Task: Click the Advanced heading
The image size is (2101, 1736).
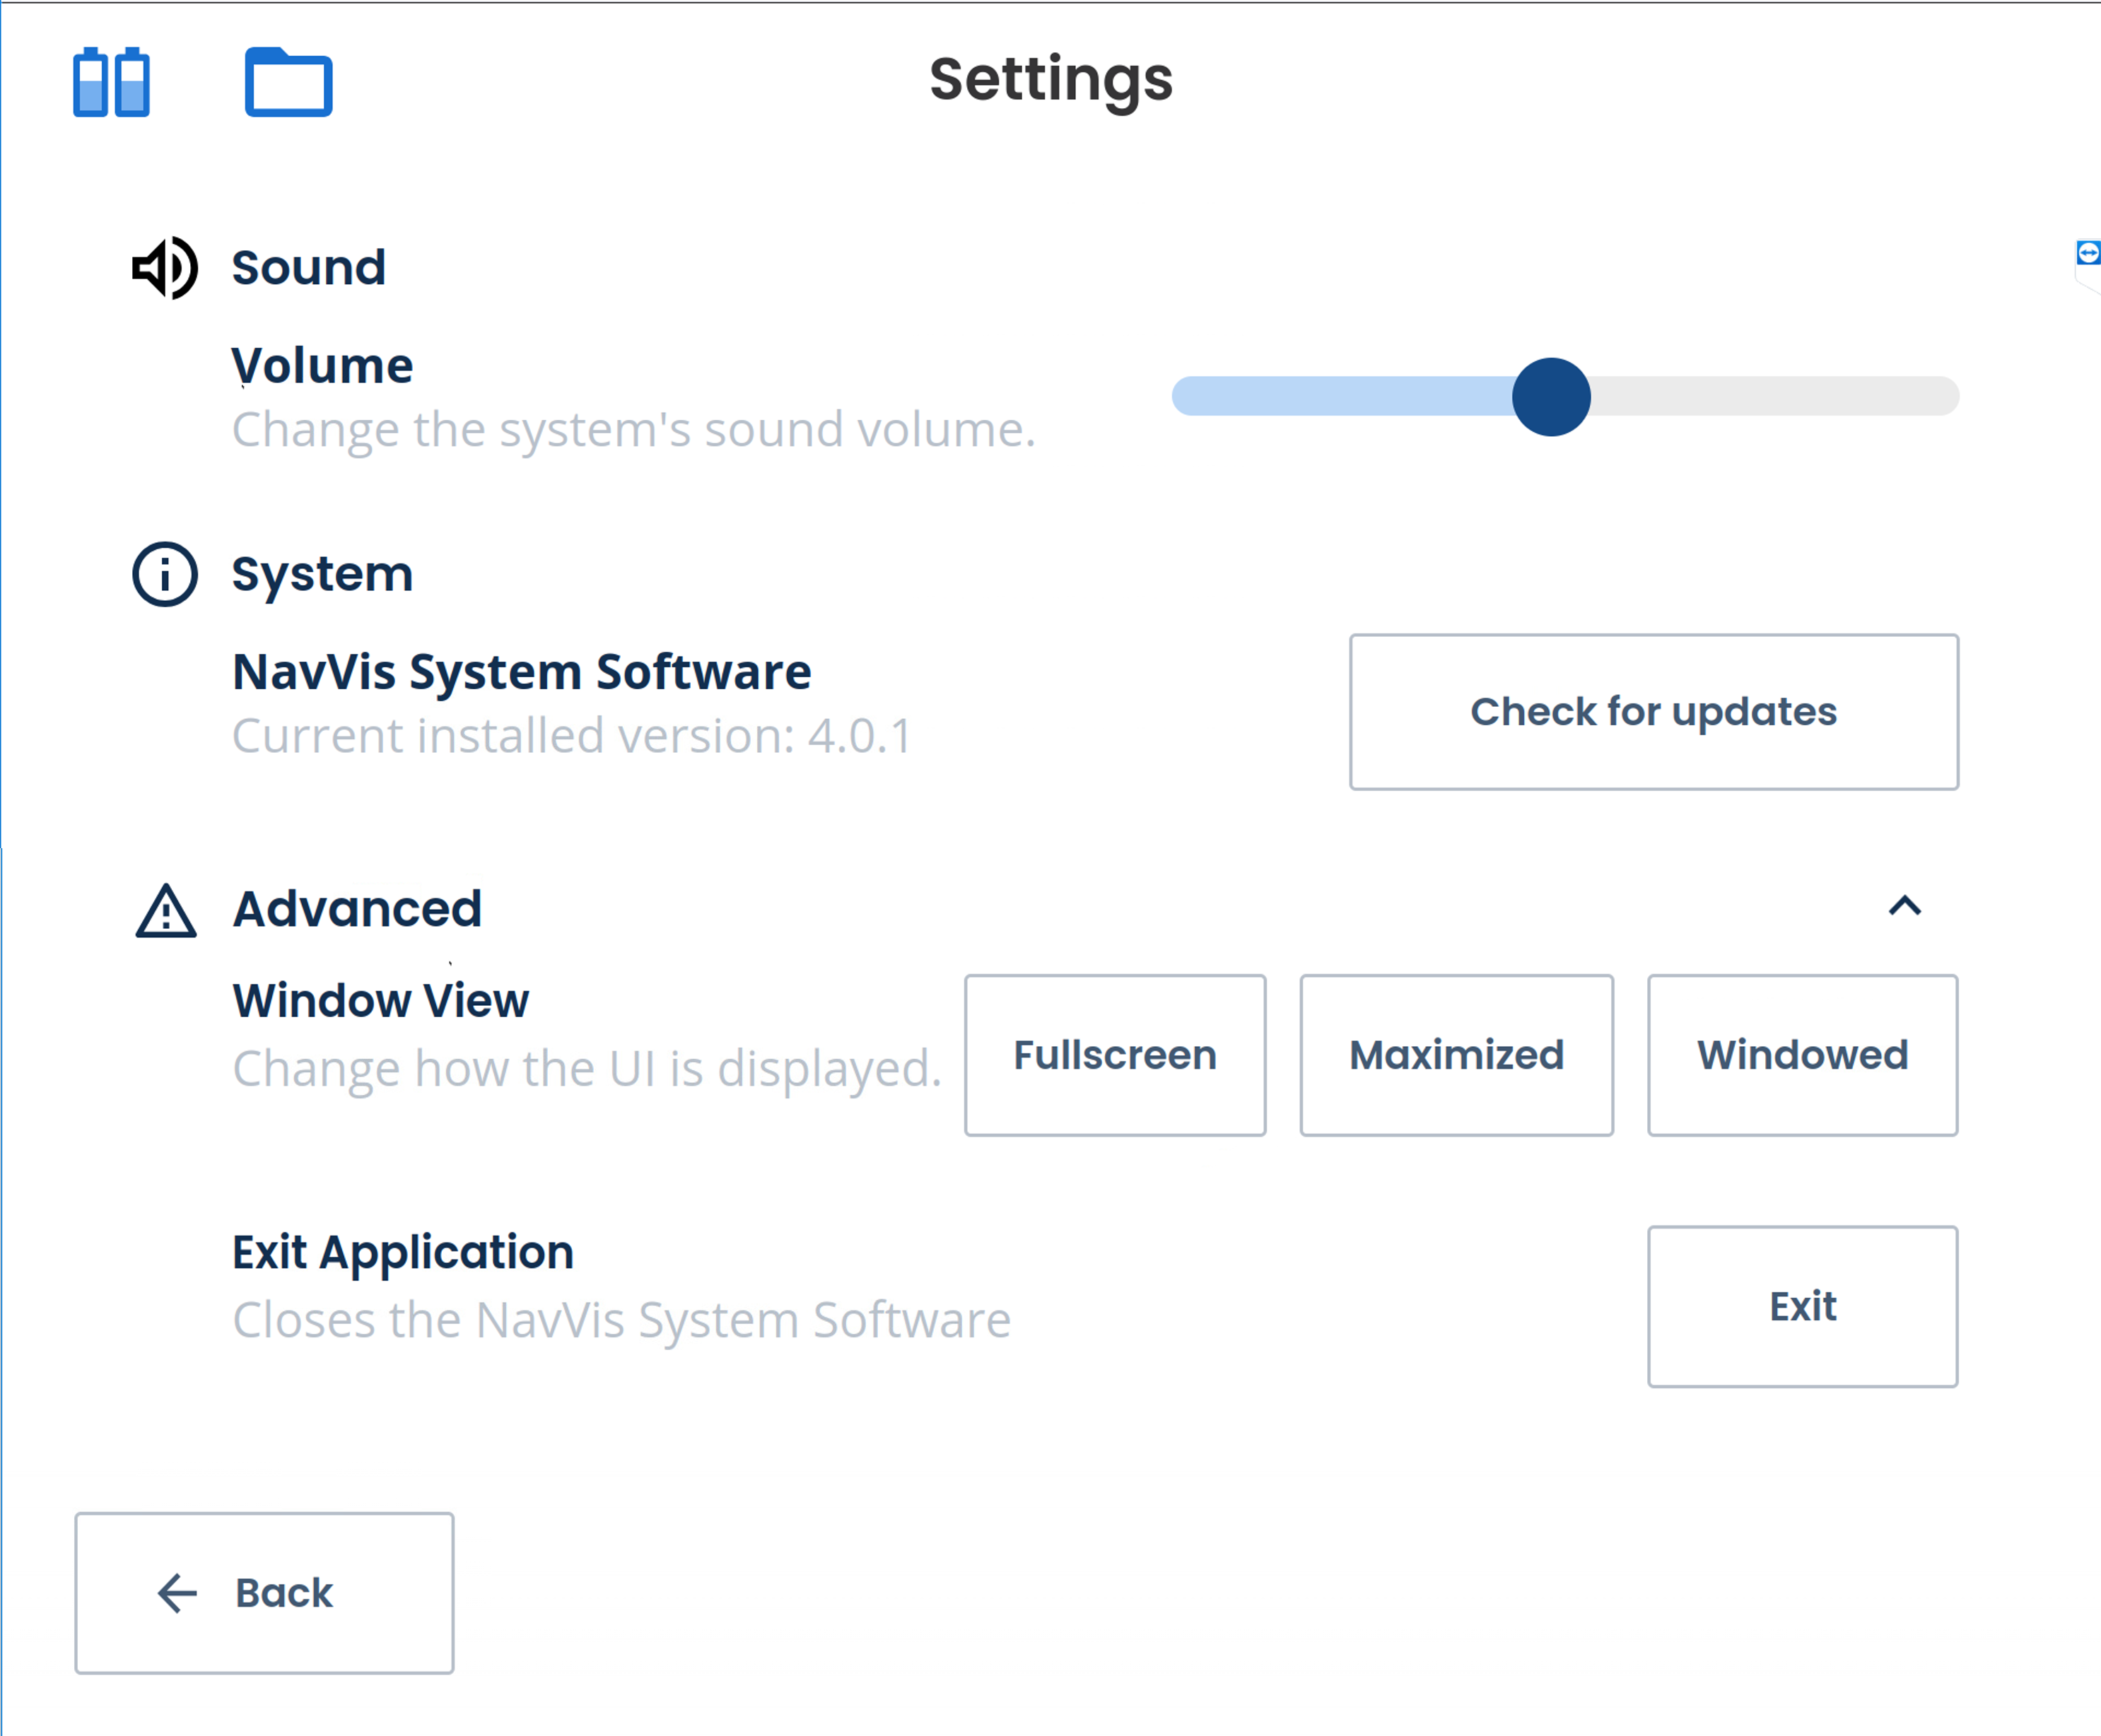Action: coord(357,909)
